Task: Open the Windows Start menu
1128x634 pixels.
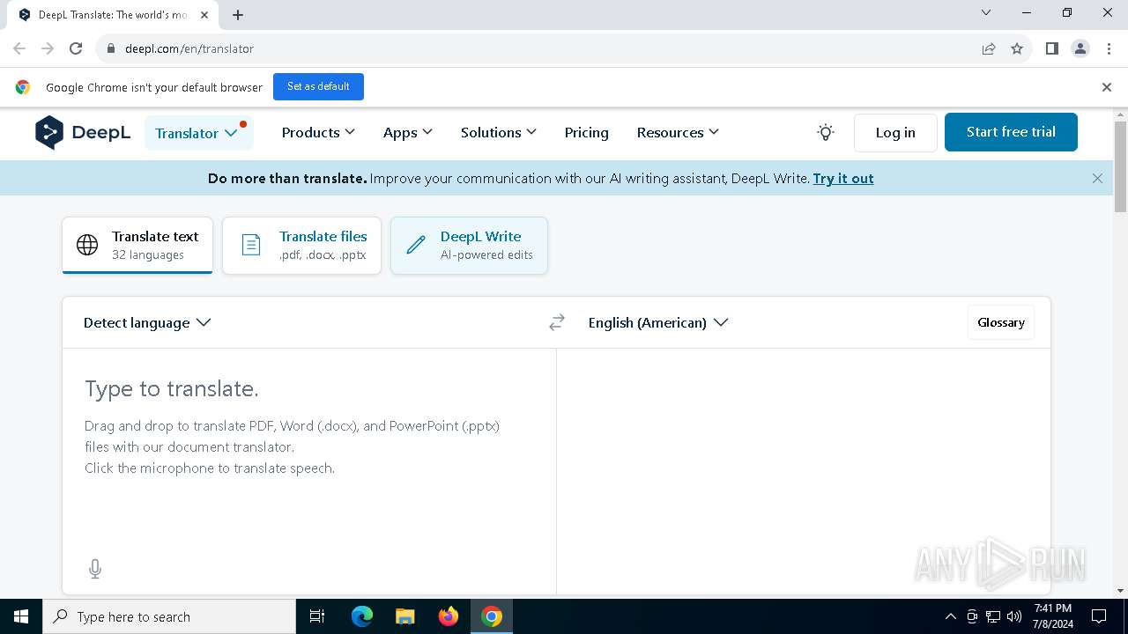Action: 21,616
